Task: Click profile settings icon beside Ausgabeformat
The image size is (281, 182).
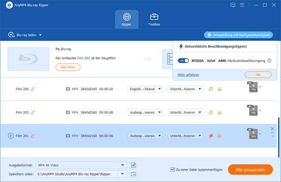Action: [133, 165]
